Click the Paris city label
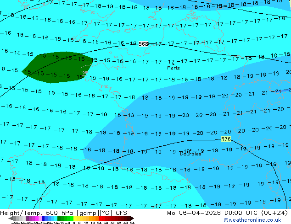This screenshot has width=291, height=224. point(173,68)
